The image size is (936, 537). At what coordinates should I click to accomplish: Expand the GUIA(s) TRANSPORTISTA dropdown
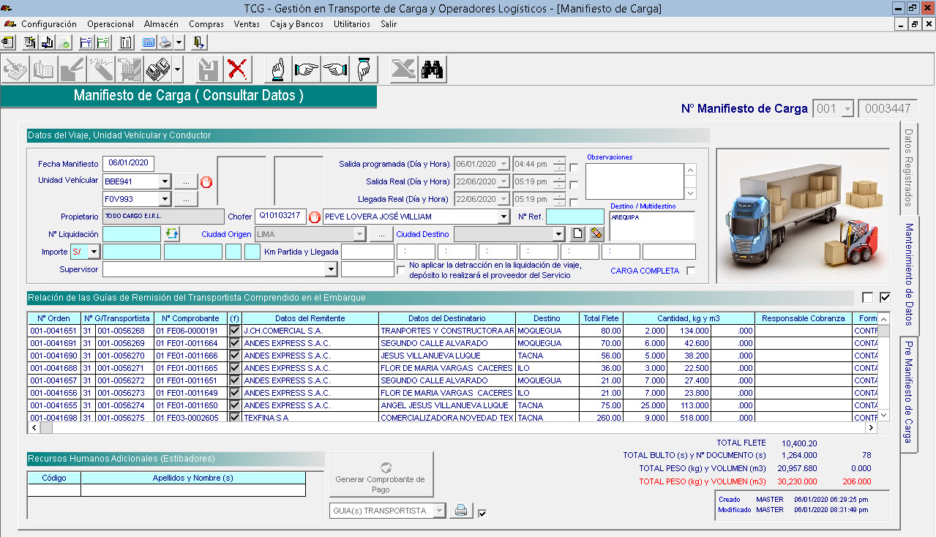coord(439,511)
